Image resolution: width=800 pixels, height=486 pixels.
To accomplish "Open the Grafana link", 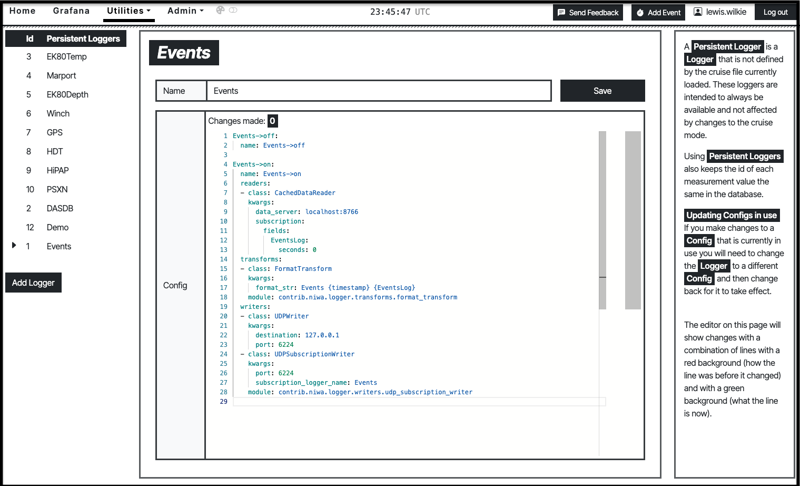I will (x=71, y=11).
